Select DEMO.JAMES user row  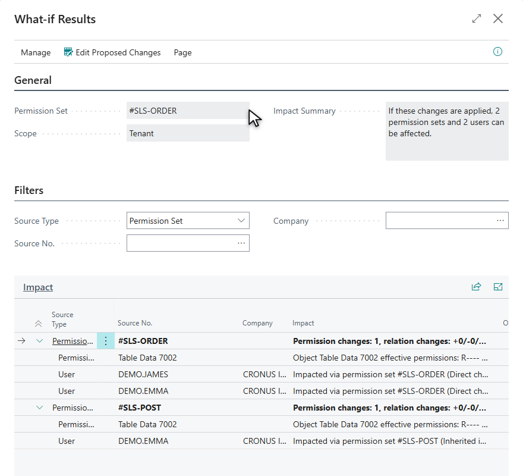pyautogui.click(x=261, y=374)
